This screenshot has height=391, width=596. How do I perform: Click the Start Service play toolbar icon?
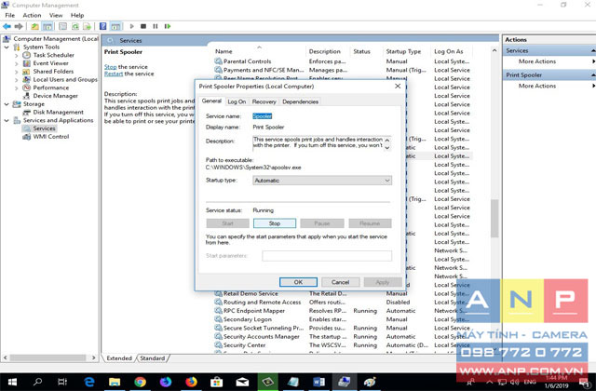(131, 26)
